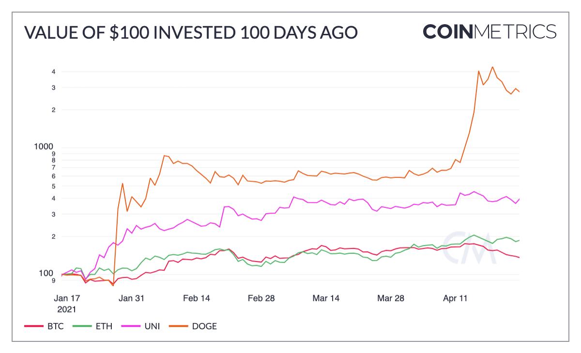Toggle DOGE series in legend
The width and height of the screenshot is (581, 353).
point(204,326)
